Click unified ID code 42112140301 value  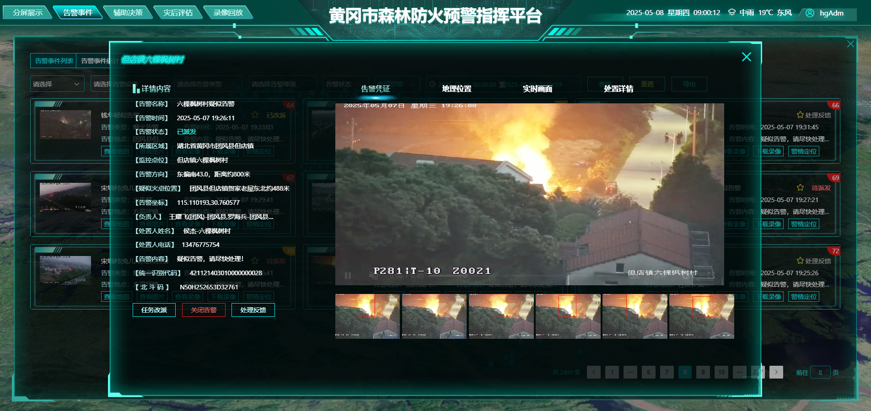[226, 273]
